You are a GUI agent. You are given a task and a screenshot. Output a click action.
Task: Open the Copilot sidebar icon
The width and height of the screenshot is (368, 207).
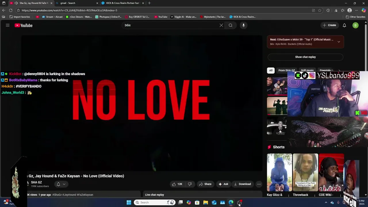pyautogui.click(x=364, y=10)
